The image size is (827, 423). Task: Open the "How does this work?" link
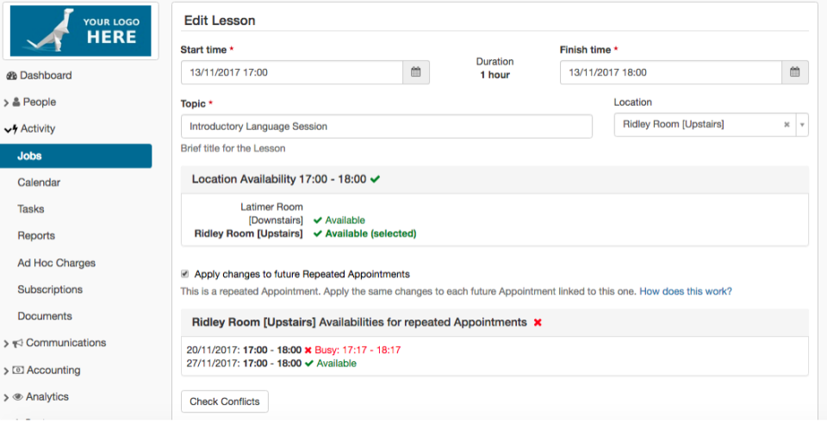coord(685,291)
